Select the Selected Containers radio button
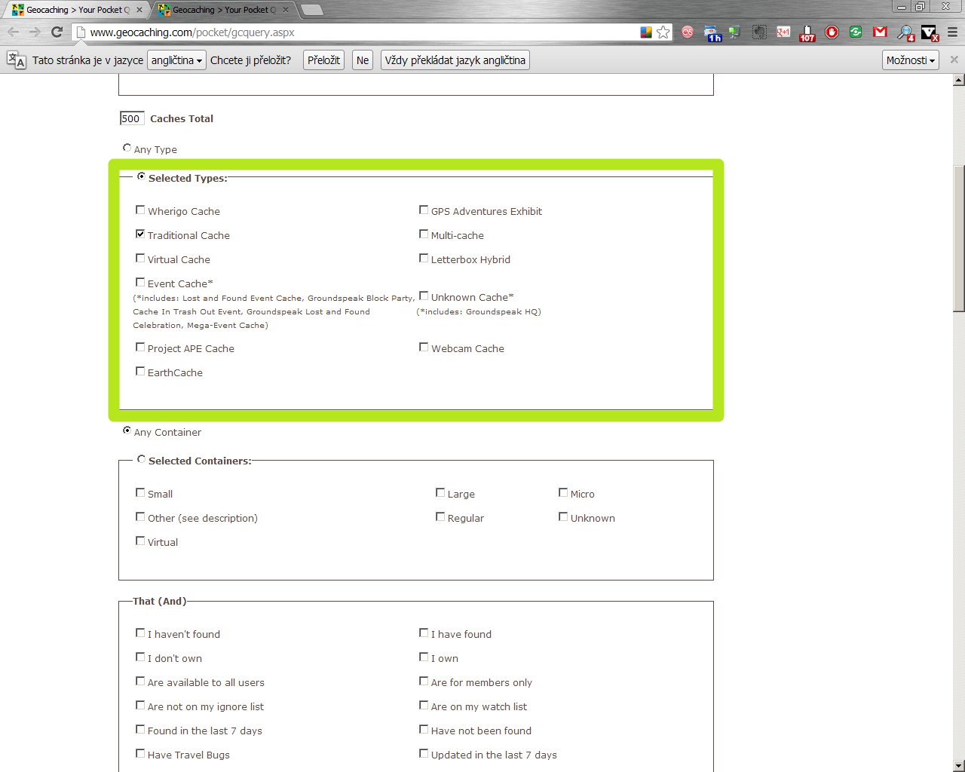 pyautogui.click(x=141, y=459)
